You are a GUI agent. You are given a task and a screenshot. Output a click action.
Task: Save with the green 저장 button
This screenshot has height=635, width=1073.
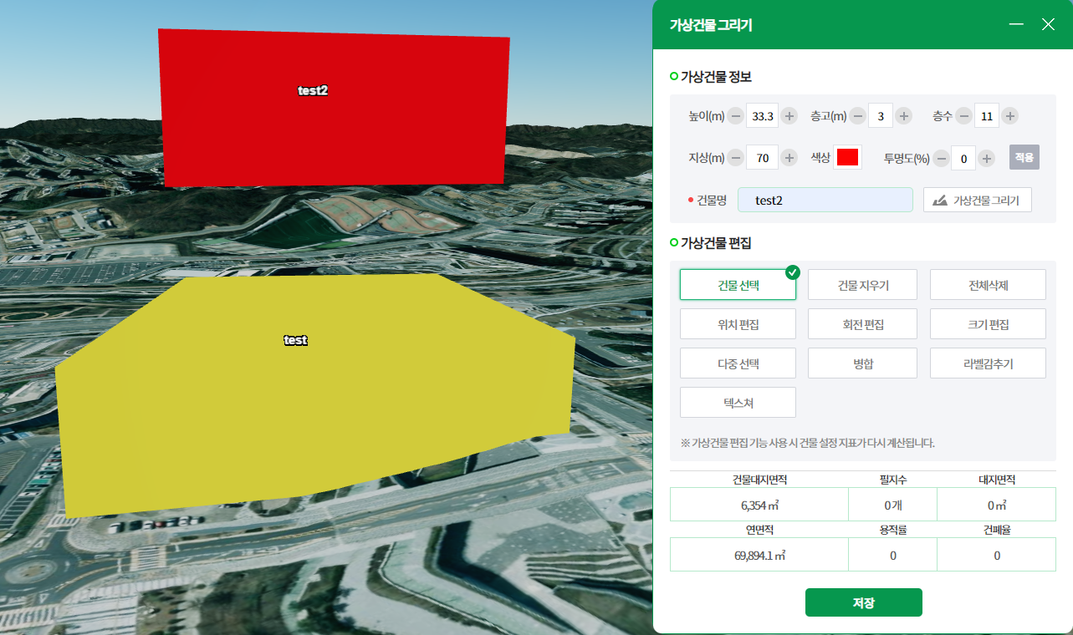click(x=863, y=602)
